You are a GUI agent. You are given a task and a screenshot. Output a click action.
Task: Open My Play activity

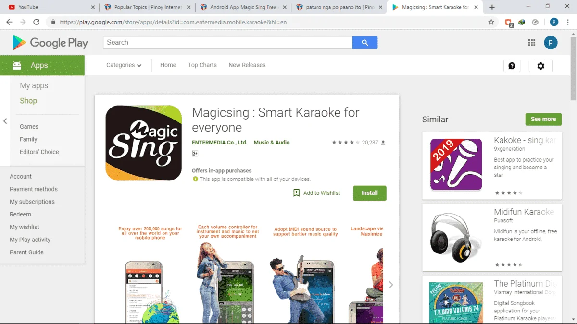click(x=30, y=240)
